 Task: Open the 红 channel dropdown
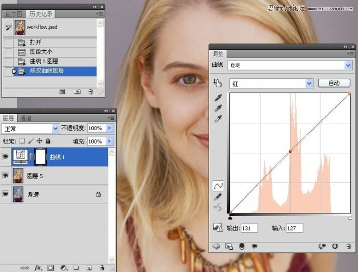(309, 83)
